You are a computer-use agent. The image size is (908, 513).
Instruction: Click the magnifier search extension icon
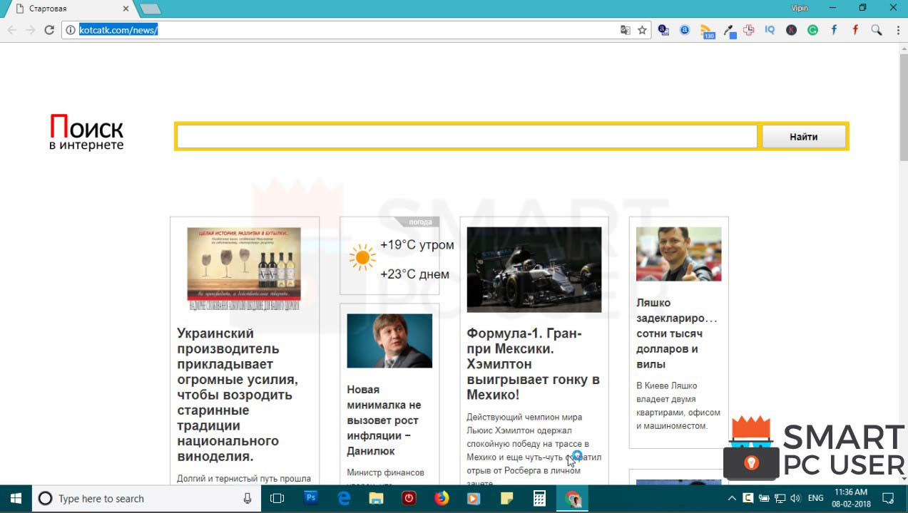pos(876,30)
